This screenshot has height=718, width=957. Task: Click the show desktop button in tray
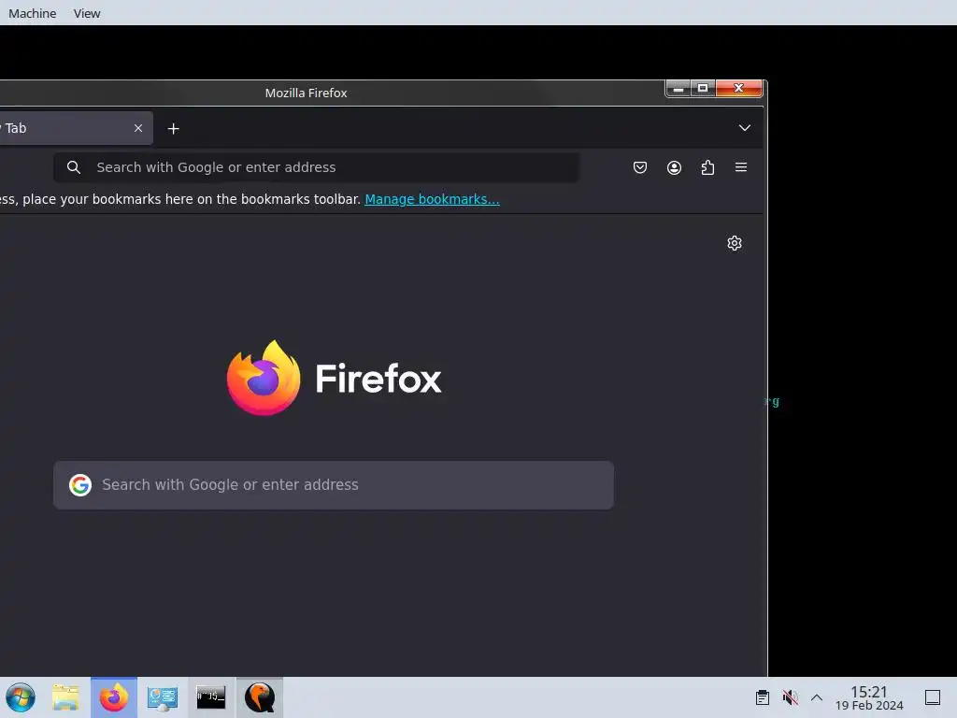pos(933,697)
